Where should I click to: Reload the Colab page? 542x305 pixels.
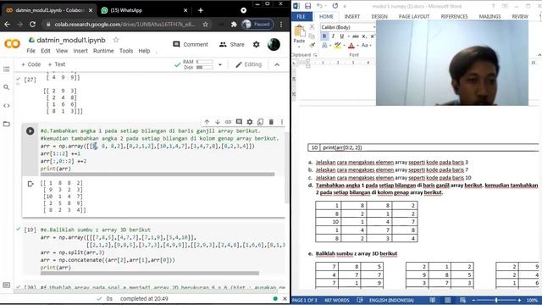click(32, 25)
